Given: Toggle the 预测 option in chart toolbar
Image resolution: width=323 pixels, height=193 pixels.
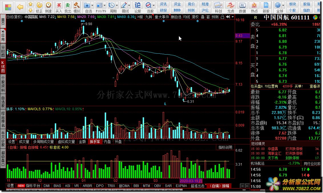Looking at the screenshot, I should 215,17.
